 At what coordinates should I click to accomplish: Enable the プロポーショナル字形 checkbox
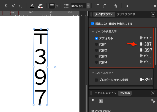pyautogui.click(x=96, y=80)
